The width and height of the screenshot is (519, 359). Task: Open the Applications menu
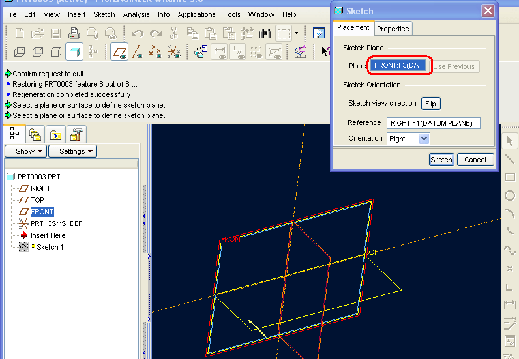[197, 14]
